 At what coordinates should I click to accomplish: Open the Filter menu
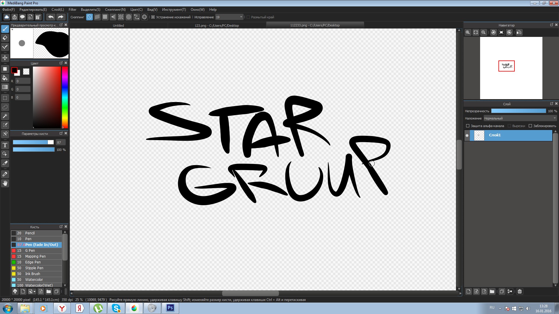[72, 10]
